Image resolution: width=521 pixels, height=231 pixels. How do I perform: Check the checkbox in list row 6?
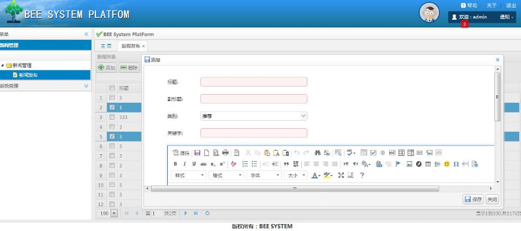tap(112, 146)
